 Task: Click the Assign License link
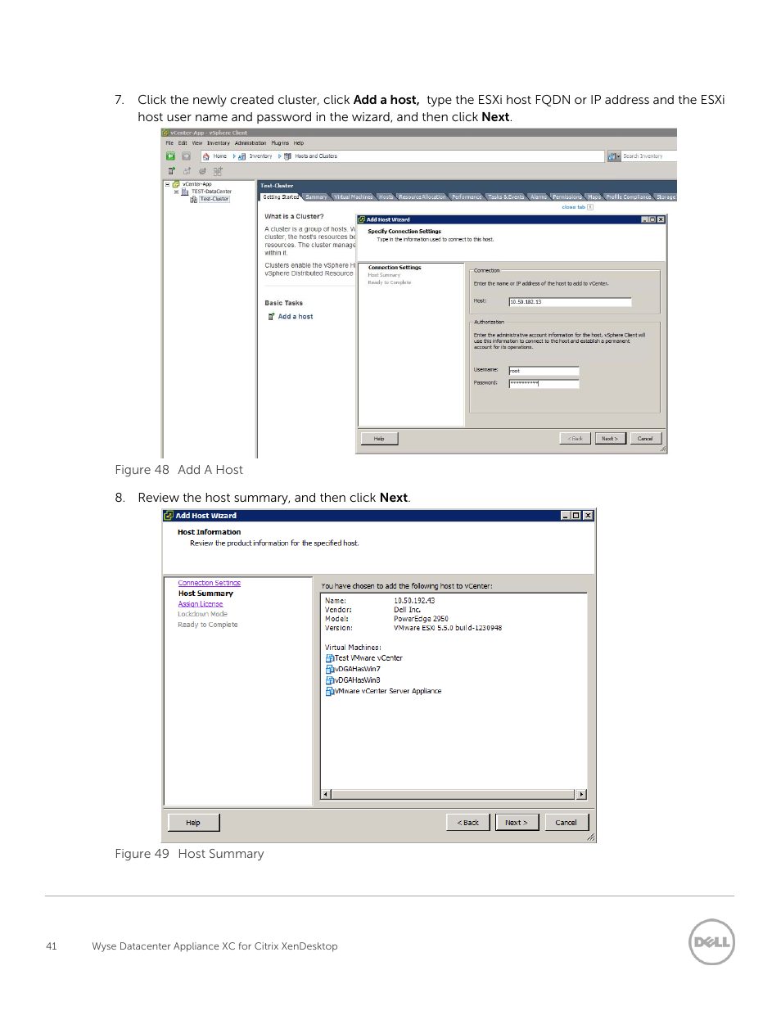[201, 604]
